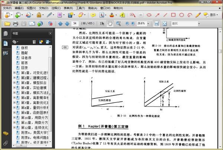Open the Secure padlock tool
The image size is (223, 150).
coord(39,15)
